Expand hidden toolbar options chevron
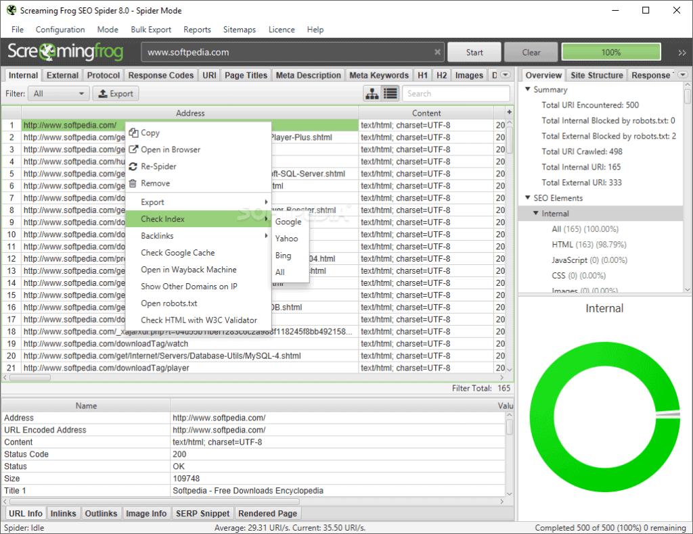The image size is (693, 534). 682,53
